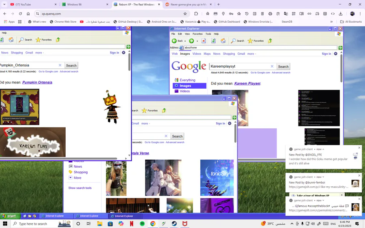Show hidden icons in the Windows system tray

(x=292, y=224)
